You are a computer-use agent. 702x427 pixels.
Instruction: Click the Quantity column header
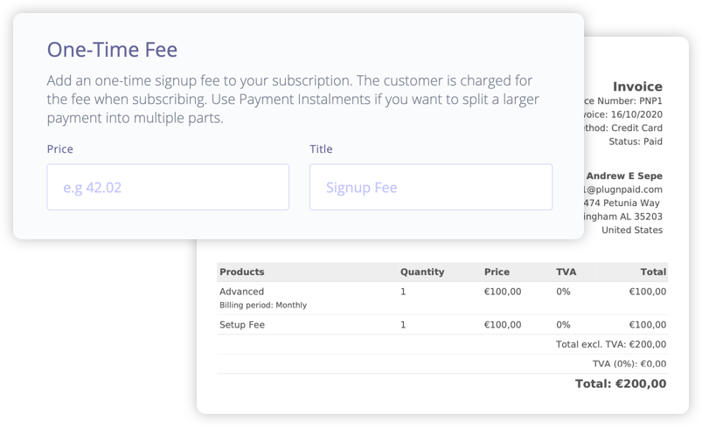pyautogui.click(x=422, y=272)
